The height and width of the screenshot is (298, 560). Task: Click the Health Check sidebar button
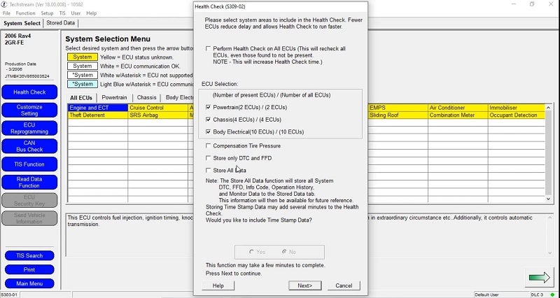point(29,92)
